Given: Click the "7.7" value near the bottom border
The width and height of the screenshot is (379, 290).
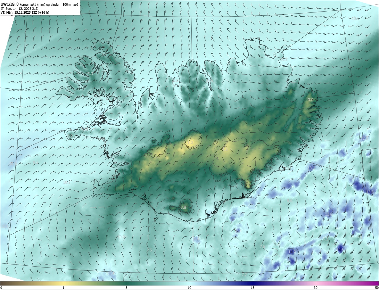Looking at the screenshot, I should point(244,275).
